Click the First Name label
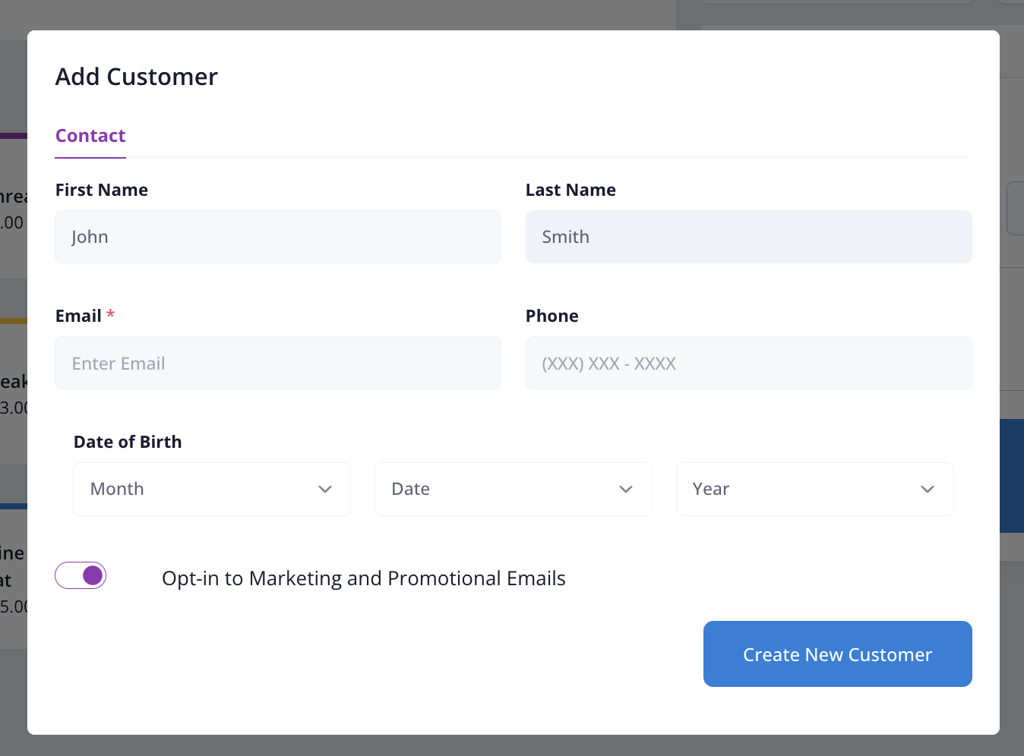 pyautogui.click(x=102, y=191)
